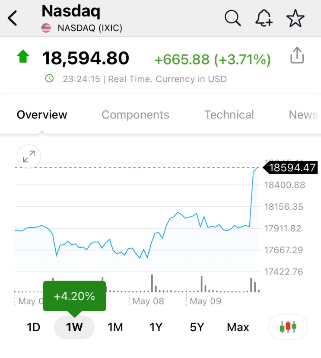This screenshot has width=321, height=358.
Task: Tap the US flag icon
Action: pos(46,28)
